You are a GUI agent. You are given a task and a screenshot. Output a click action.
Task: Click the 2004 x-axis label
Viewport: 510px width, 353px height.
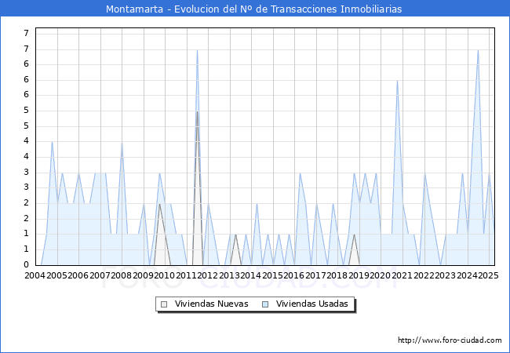pos(35,275)
